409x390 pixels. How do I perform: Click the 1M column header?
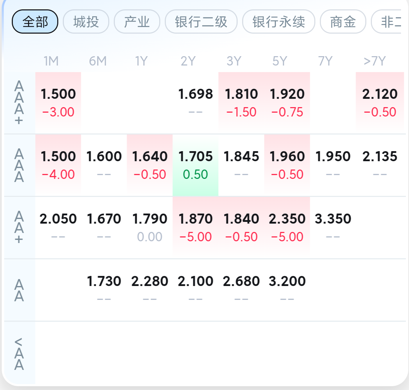[x=51, y=61]
